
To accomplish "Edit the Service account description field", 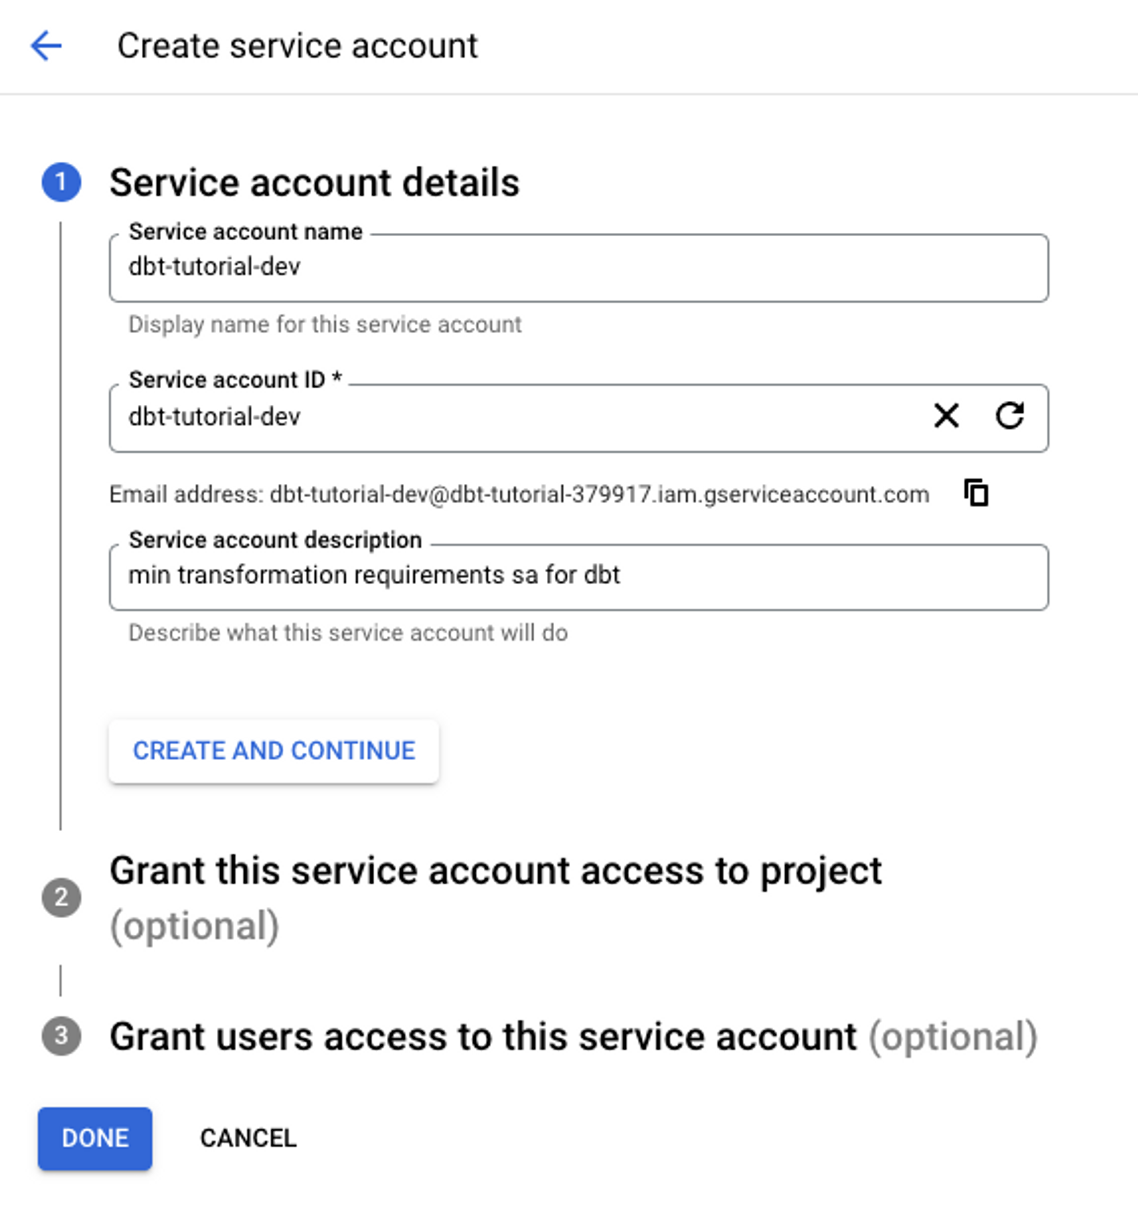I will [x=578, y=576].
